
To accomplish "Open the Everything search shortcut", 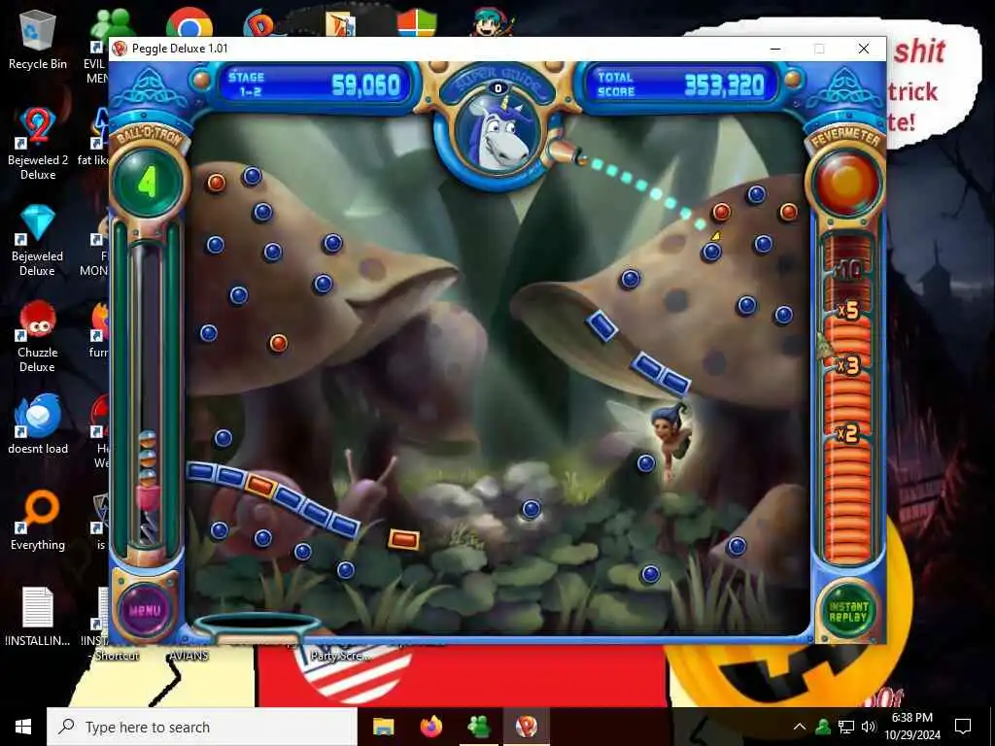I will point(38,521).
